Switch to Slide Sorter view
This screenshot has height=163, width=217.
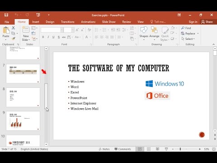tap(149, 149)
